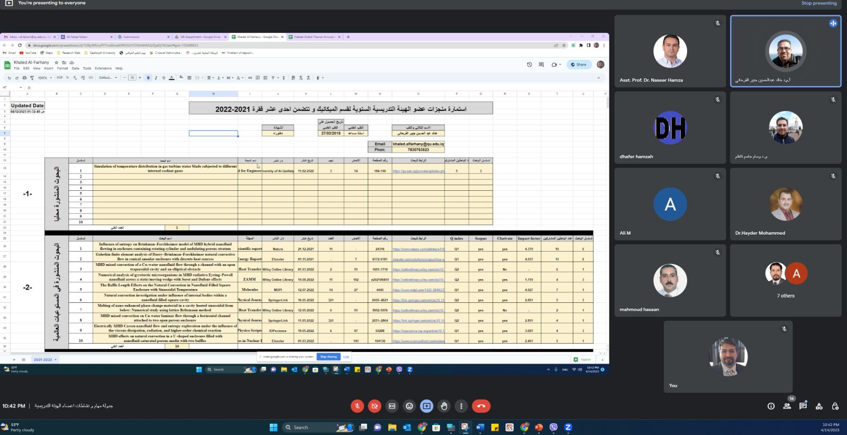847x435 pixels.
Task: Leave the call with red hang-up button
Action: 481,406
